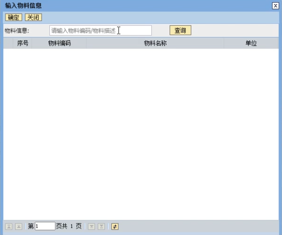Screen dimensions: 282x235
Task: Sort by the 序号 column header
Action: click(23, 43)
